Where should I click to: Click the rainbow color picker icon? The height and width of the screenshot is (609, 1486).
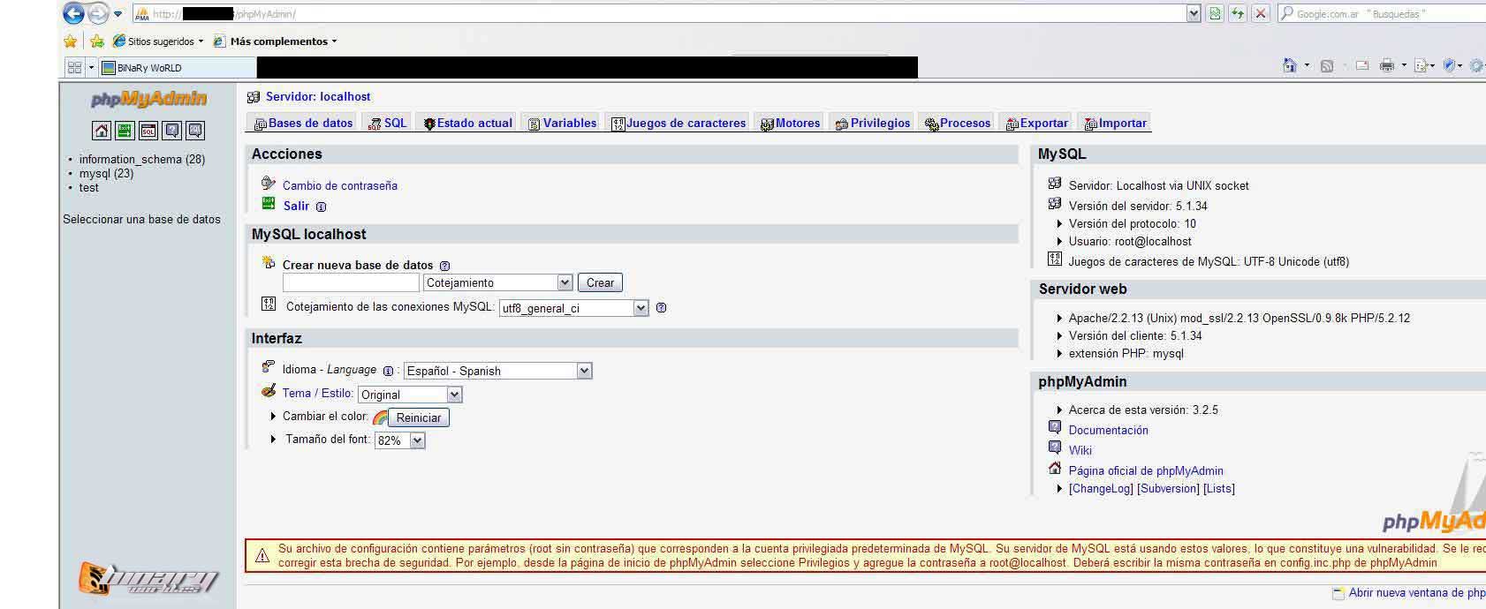tap(380, 417)
